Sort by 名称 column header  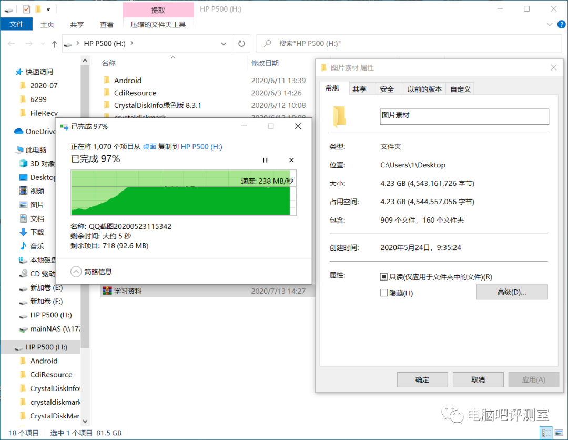[108, 63]
